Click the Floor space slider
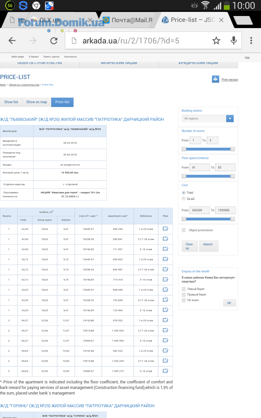Image resolution: width=261 pixels, height=418 pixels. [208, 176]
